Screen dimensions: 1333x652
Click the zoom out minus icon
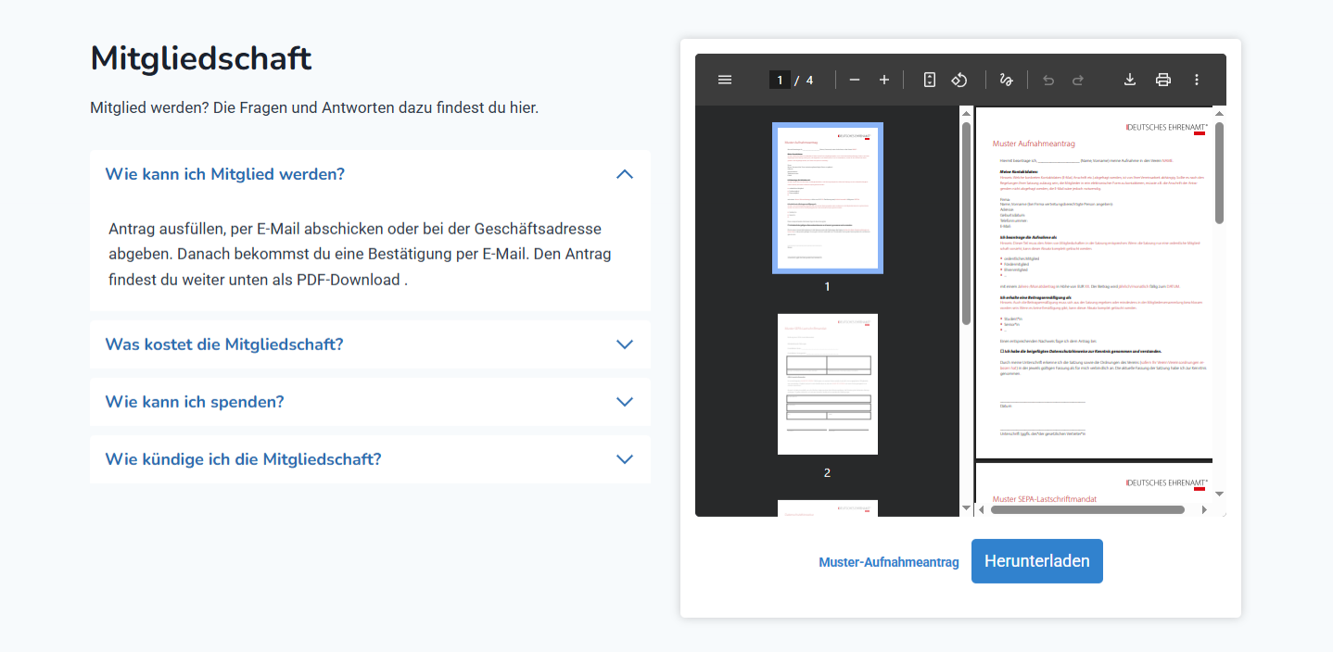855,80
